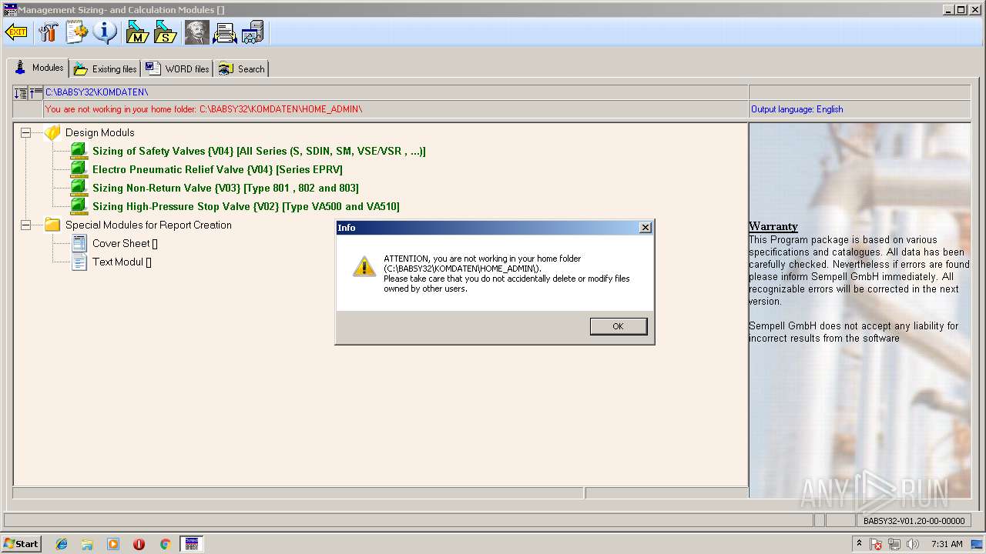
Task: Click the Einstein portrait icon
Action: click(196, 32)
